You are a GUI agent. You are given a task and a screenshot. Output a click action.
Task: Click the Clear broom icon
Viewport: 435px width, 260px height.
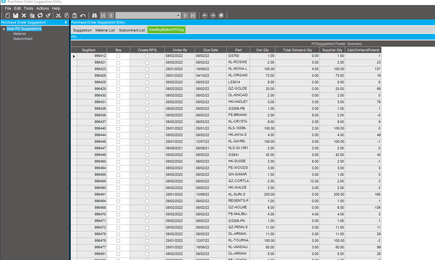(x=48, y=15)
